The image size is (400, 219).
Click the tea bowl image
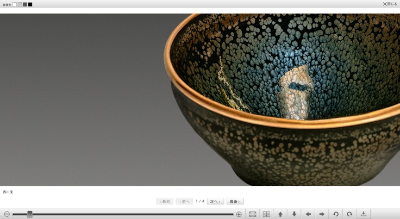point(283,98)
